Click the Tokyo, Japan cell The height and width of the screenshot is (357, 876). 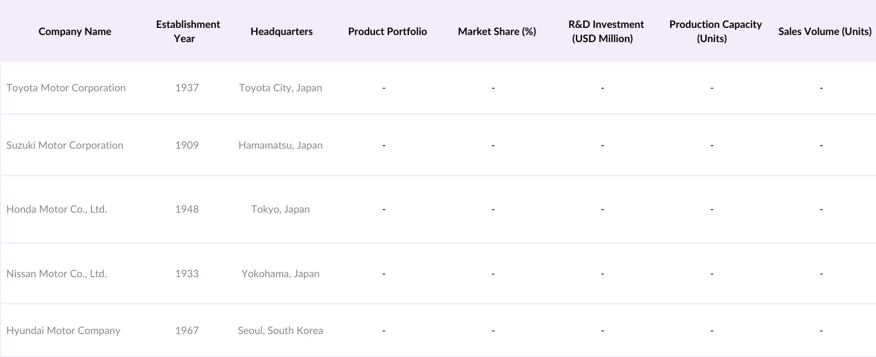(x=280, y=209)
